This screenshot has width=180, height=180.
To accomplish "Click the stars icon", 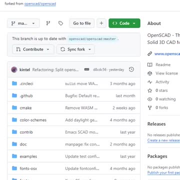I will tap(150, 90).
